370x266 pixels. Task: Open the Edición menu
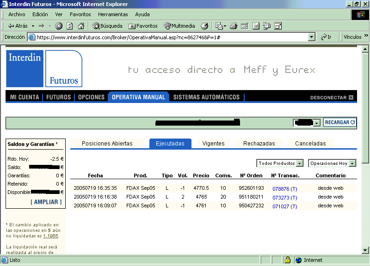pos(40,14)
